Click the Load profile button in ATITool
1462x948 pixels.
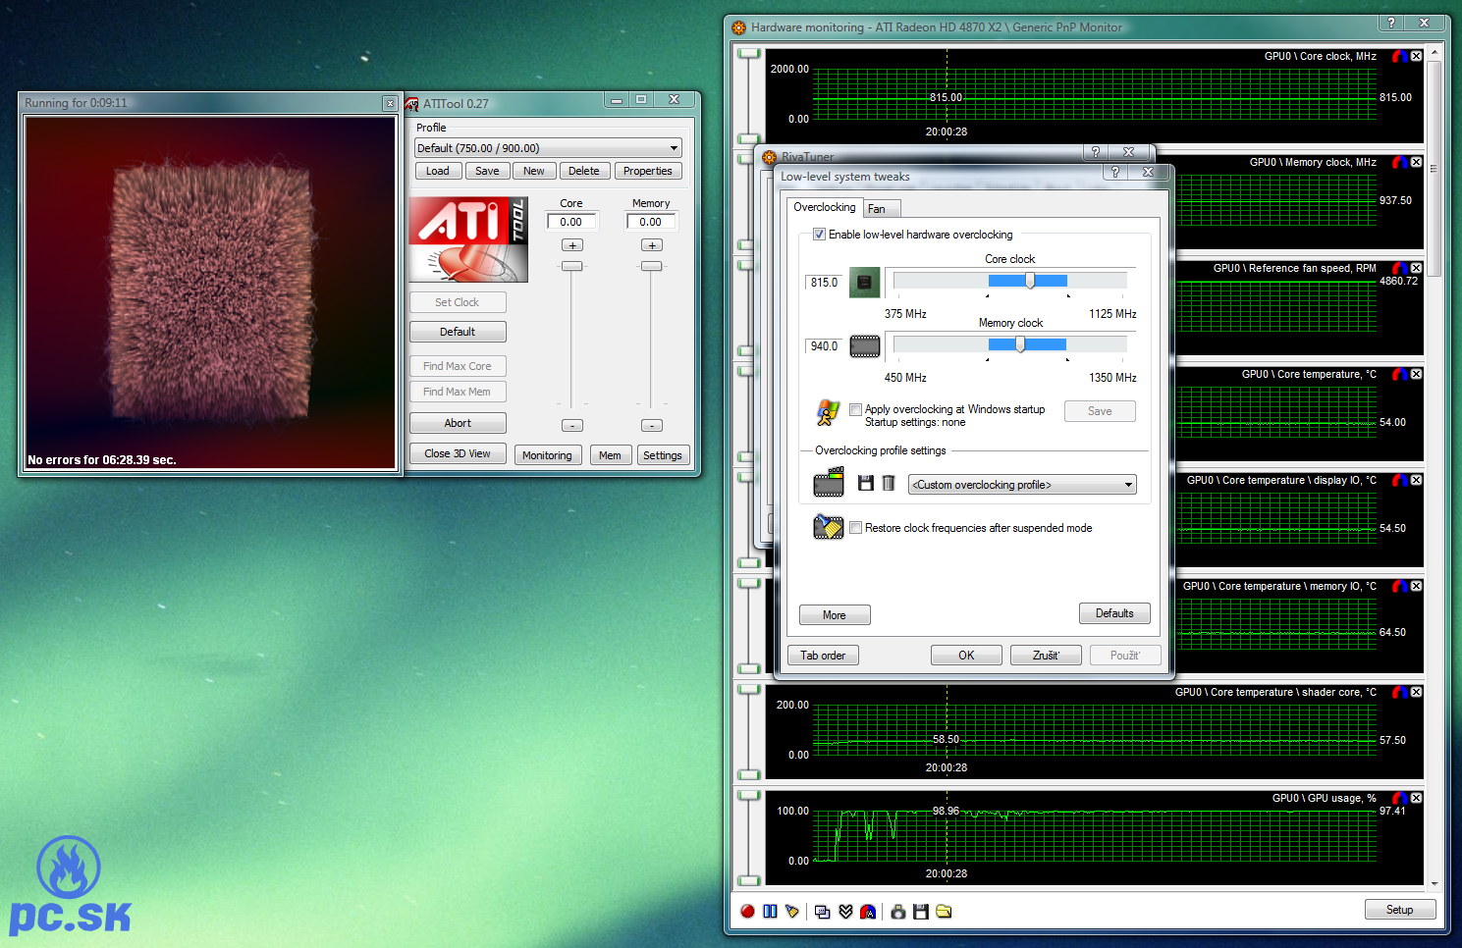[x=438, y=171]
